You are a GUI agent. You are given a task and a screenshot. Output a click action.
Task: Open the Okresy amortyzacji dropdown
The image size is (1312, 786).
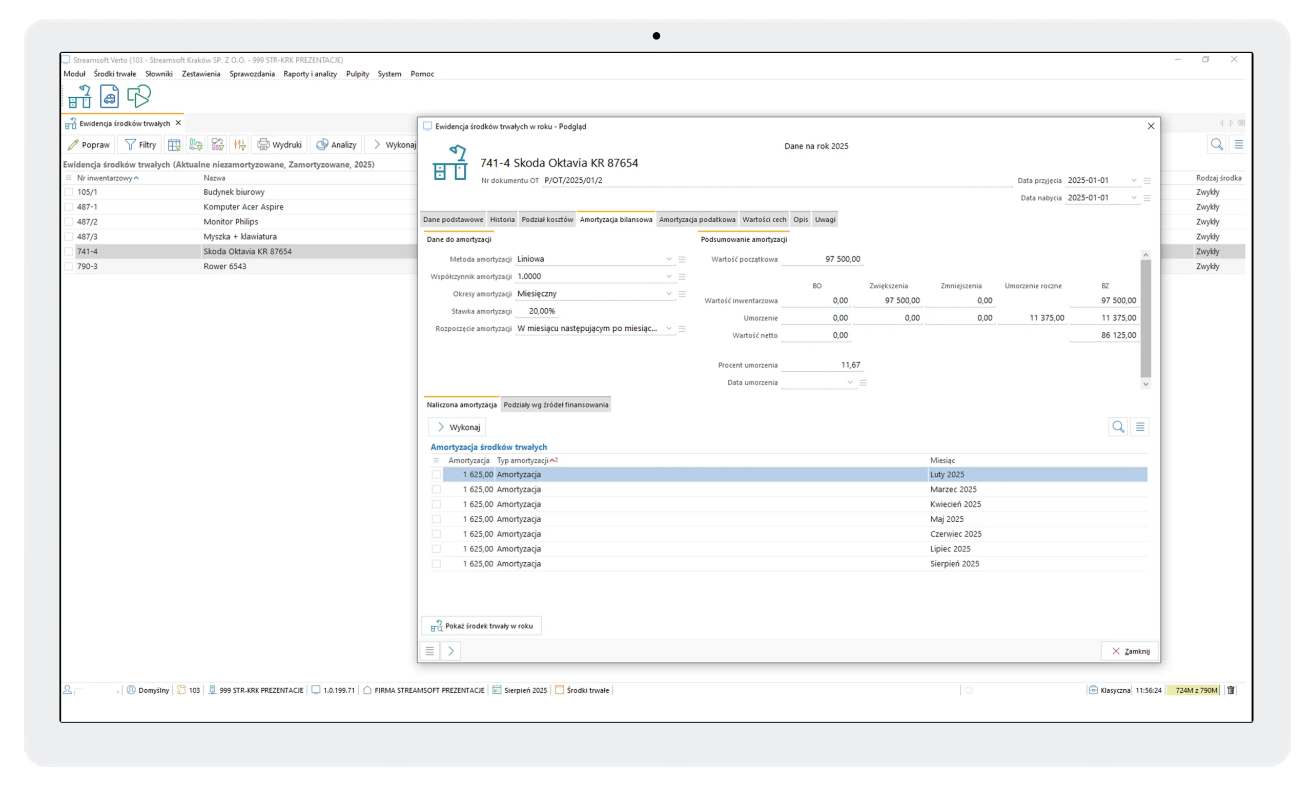tap(668, 294)
